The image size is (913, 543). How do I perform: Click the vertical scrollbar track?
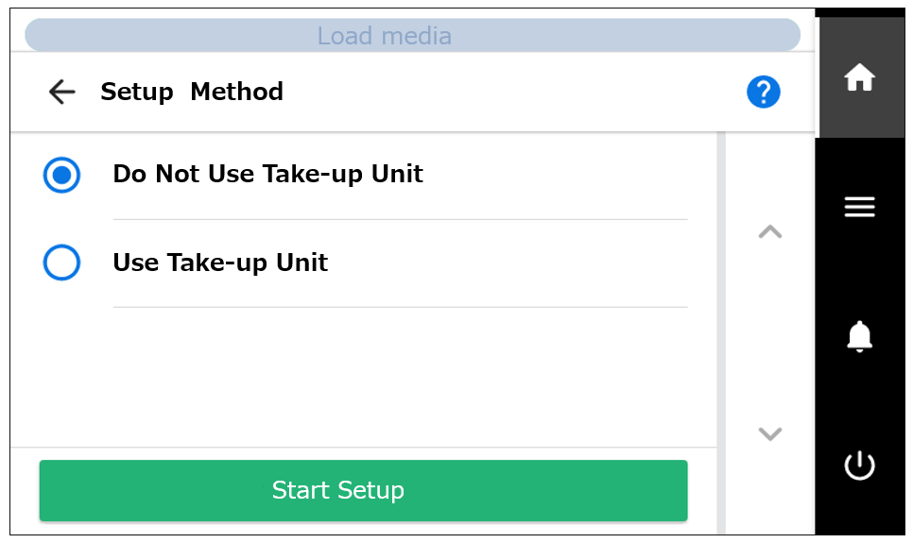coord(721,333)
